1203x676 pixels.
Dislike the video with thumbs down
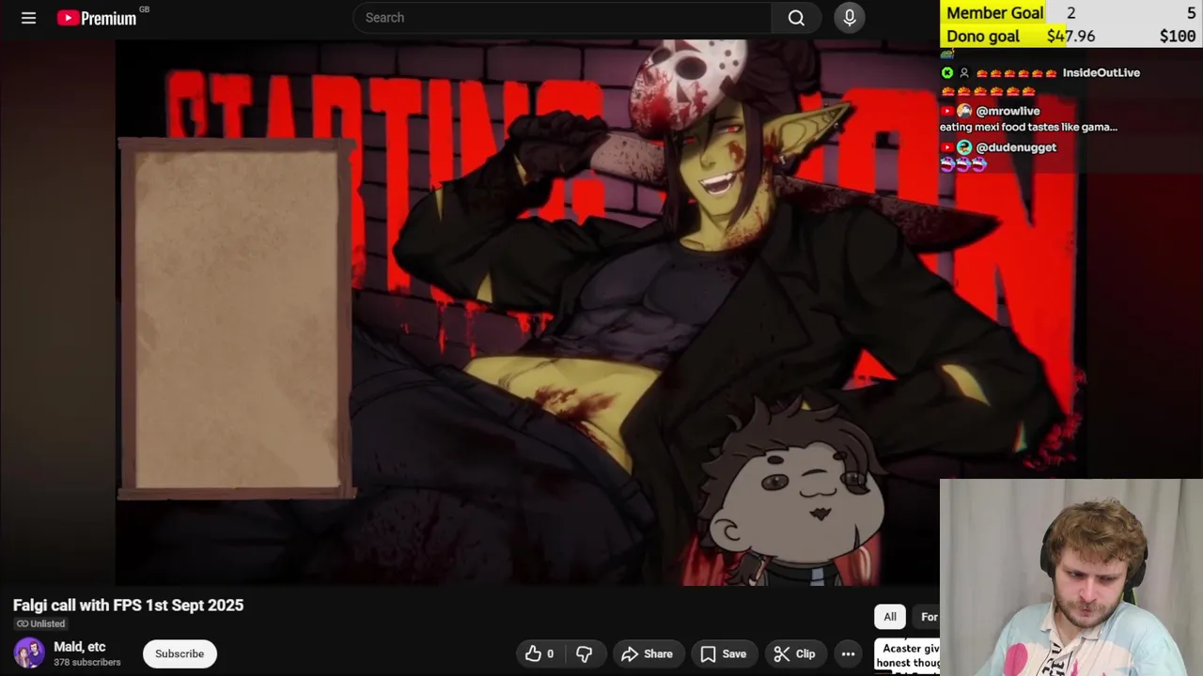584,653
